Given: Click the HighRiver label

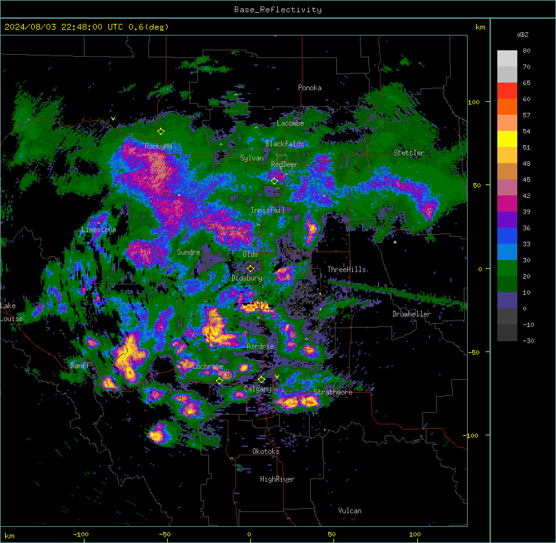Looking at the screenshot, I should (277, 479).
